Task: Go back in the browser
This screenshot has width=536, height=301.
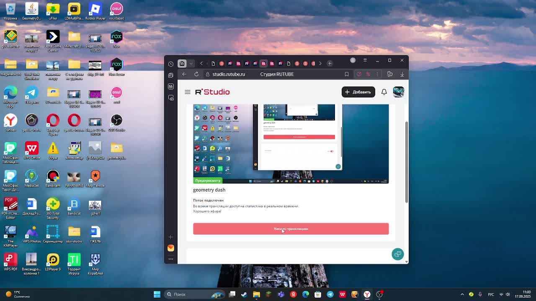Action: [x=184, y=74]
